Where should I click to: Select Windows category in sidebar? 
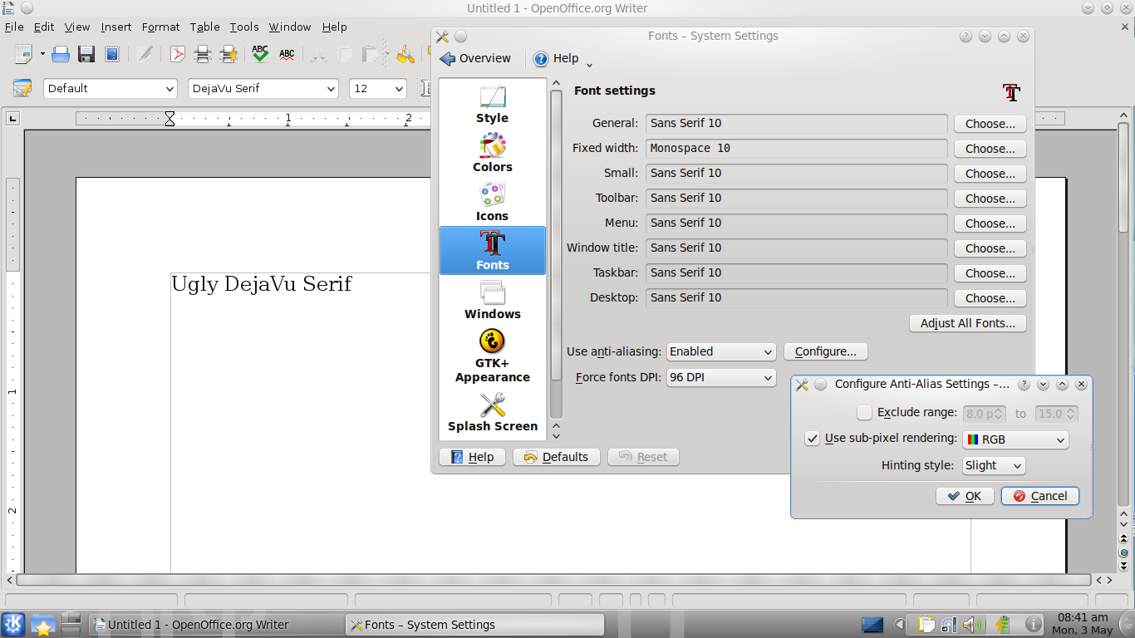492,300
